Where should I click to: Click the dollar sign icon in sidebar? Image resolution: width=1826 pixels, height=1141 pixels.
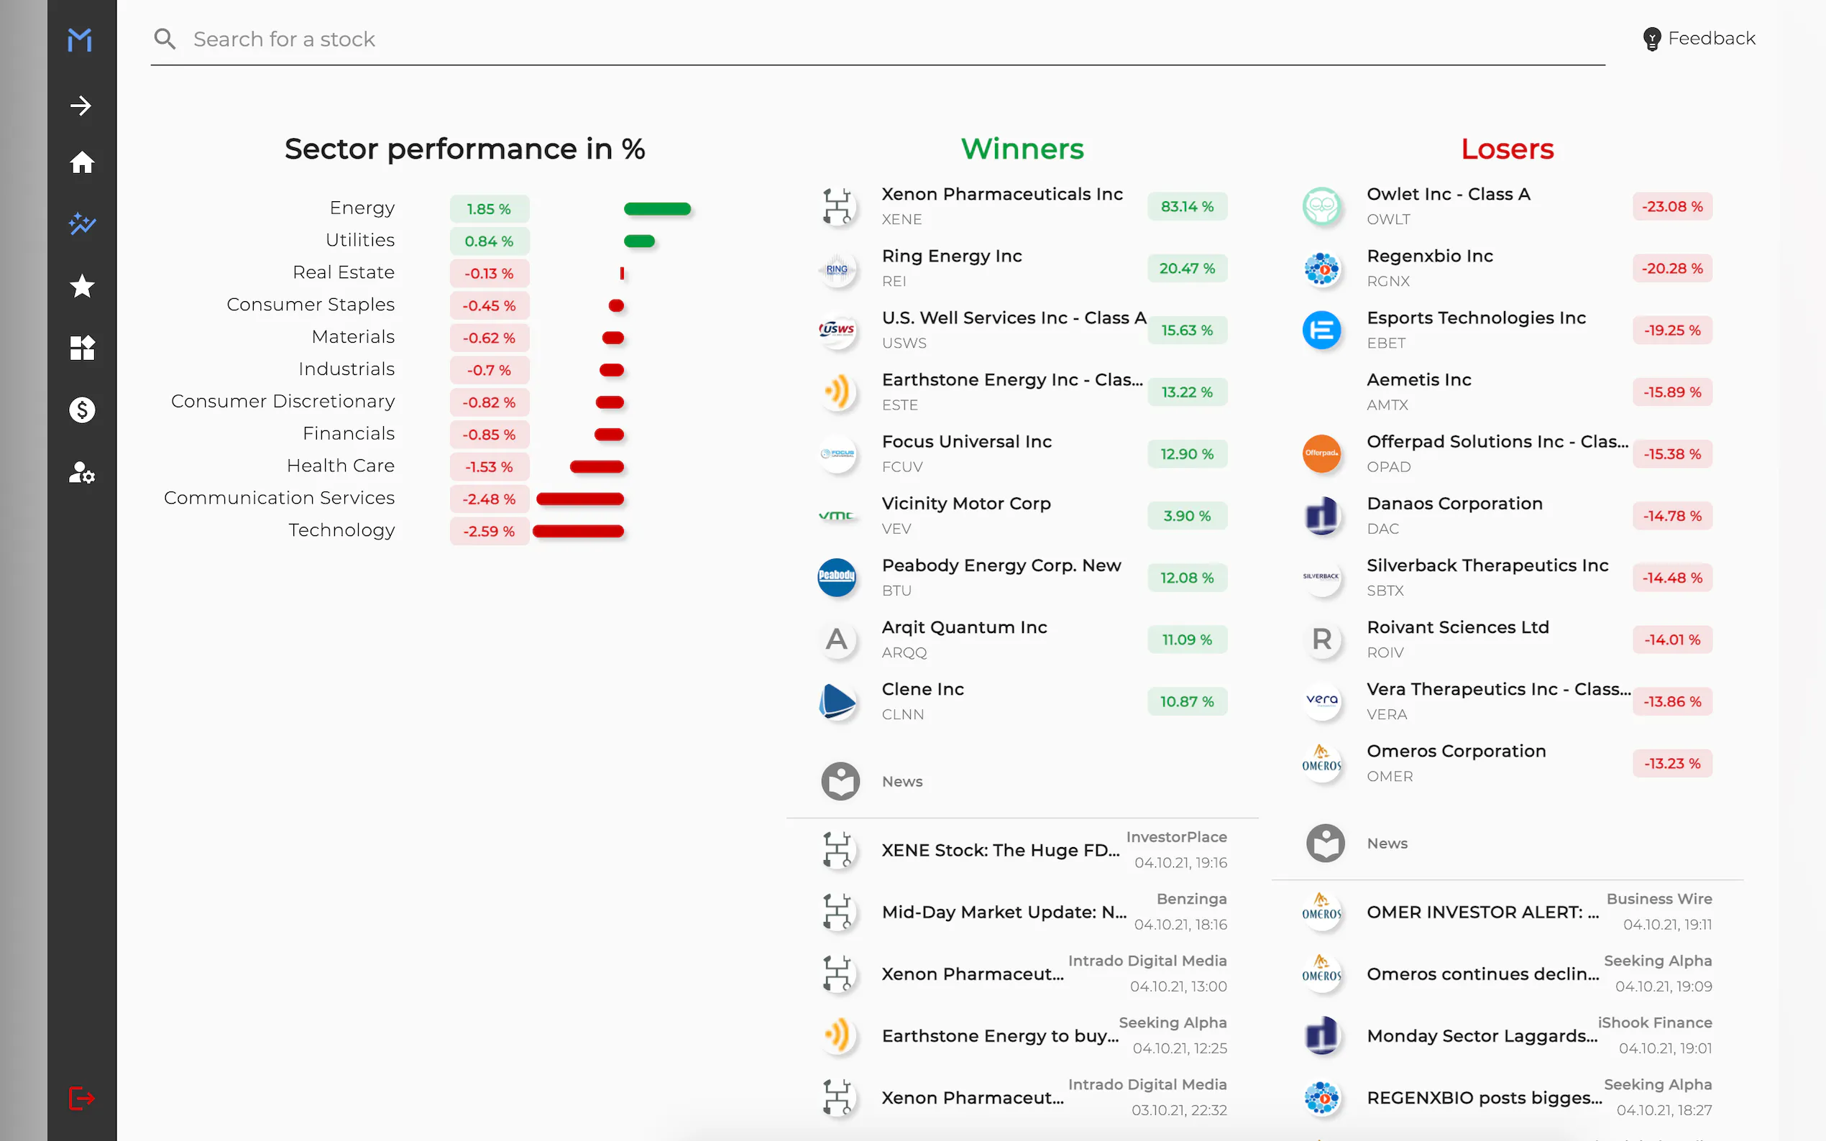[x=81, y=410]
